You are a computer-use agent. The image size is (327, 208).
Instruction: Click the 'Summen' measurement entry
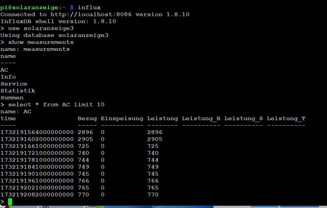[x=12, y=97]
